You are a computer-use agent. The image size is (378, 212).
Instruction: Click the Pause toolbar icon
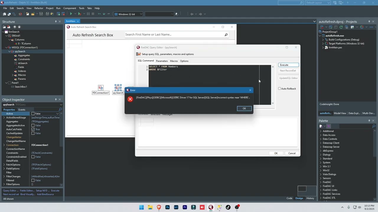point(88,14)
